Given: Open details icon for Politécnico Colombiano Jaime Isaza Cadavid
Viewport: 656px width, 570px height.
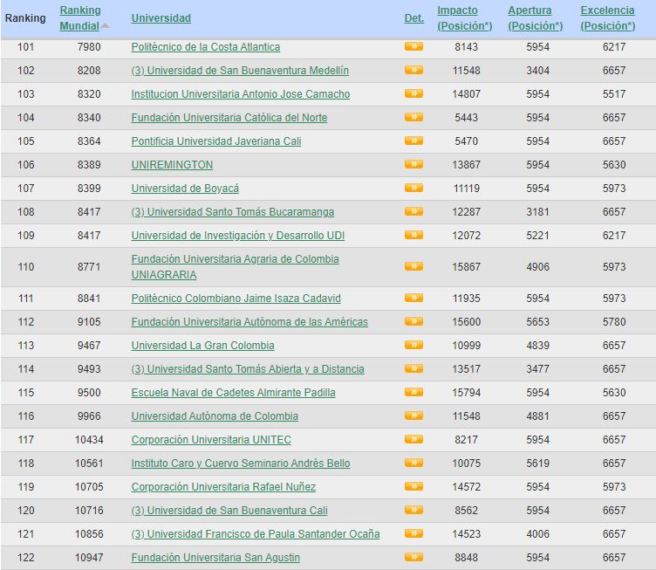Looking at the screenshot, I should click(x=413, y=298).
